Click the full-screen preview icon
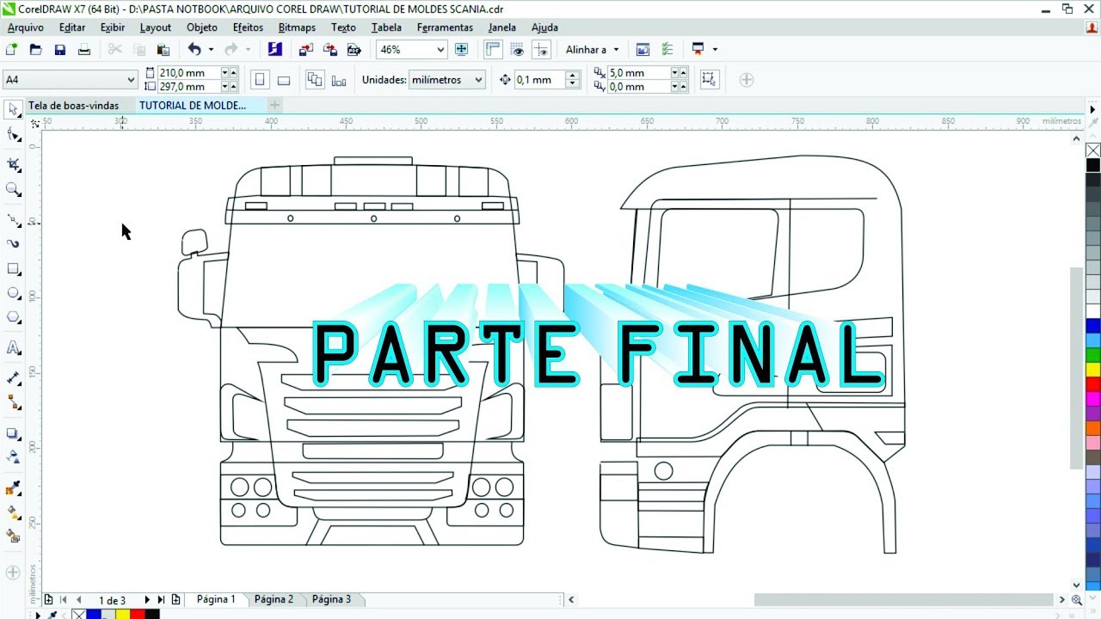 click(x=462, y=50)
